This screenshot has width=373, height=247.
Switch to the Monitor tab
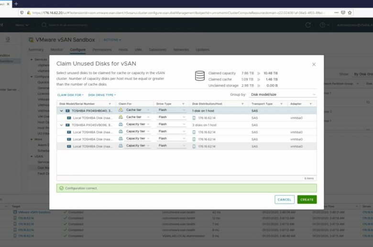click(56, 49)
